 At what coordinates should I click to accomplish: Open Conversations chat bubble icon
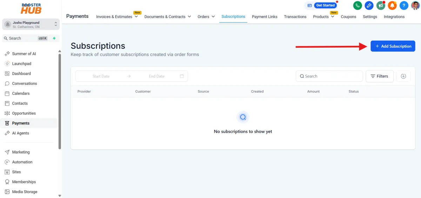7,83
